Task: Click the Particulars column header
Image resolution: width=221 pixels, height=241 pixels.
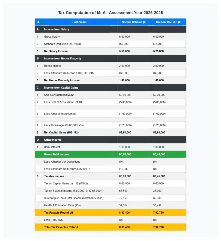Action: [79, 22]
